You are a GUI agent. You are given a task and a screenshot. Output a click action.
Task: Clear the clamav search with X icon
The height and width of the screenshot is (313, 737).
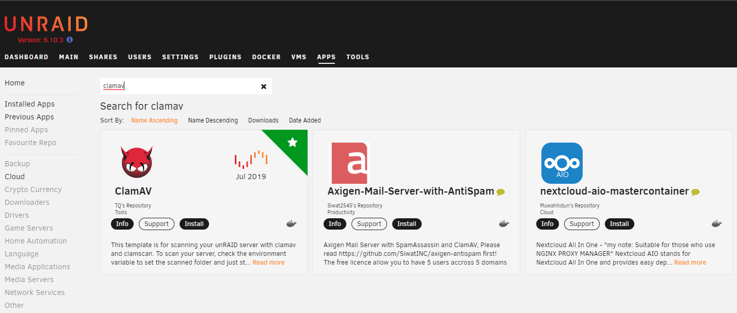coord(264,86)
